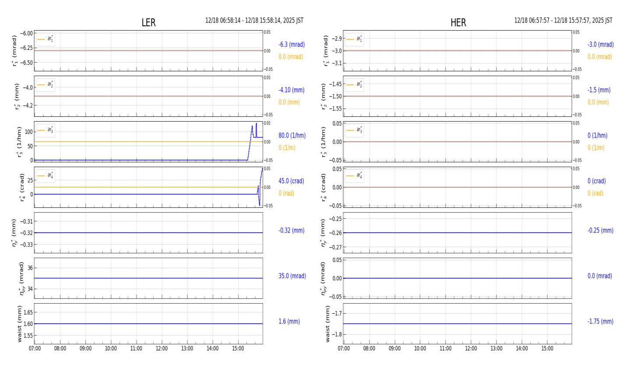Click the r1* (mrad) axis label on LER
618x378 pixels.
pyautogui.click(x=15, y=51)
